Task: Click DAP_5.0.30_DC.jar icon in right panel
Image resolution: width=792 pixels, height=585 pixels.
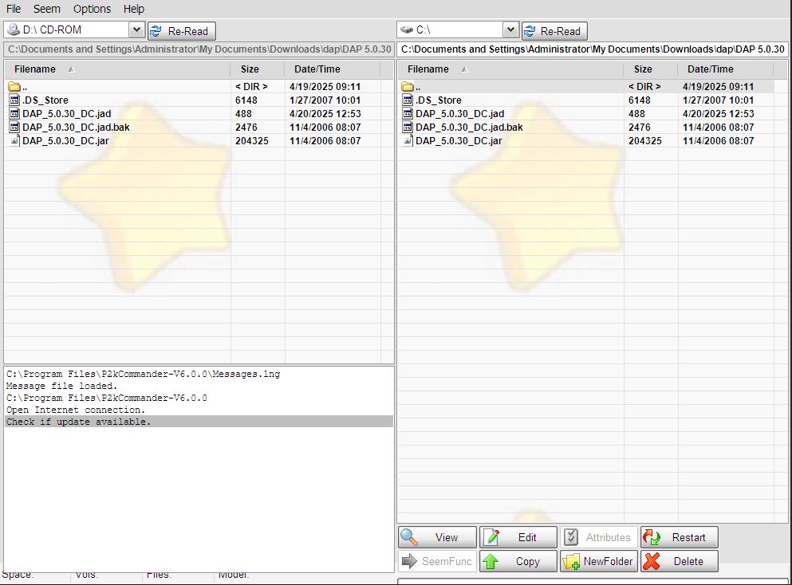Action: coord(408,140)
